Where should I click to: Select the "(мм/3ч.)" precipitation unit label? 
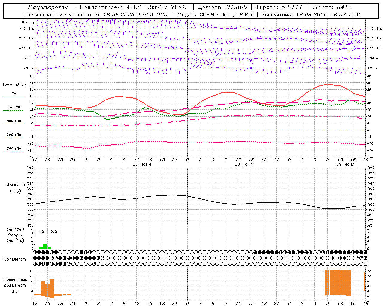(15, 229)
